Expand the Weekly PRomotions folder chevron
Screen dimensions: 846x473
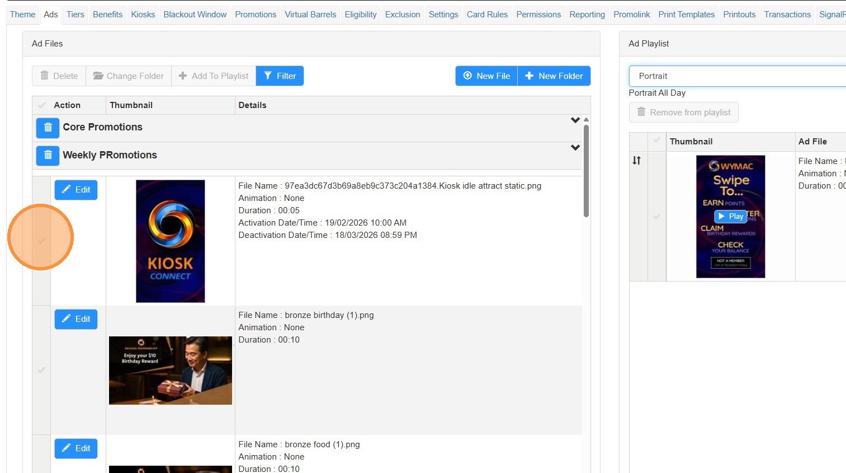coord(575,148)
